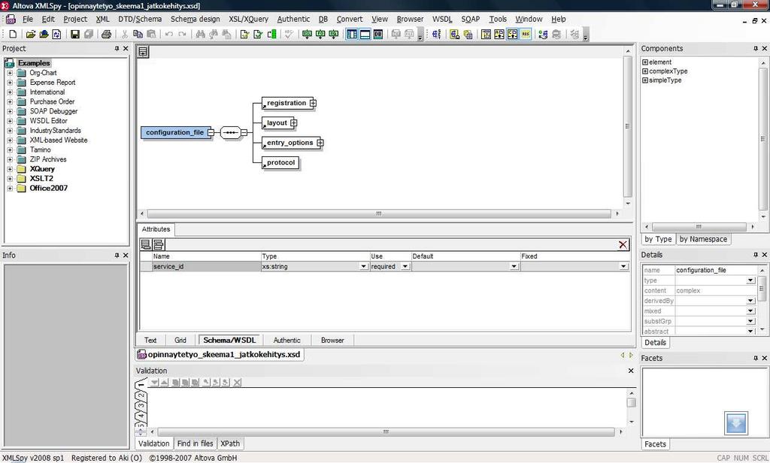
Task: Close the Validation panel with its X
Action: click(x=631, y=371)
